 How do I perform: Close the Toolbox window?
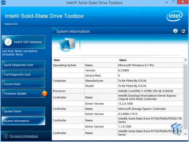pyautogui.click(x=183, y=2)
